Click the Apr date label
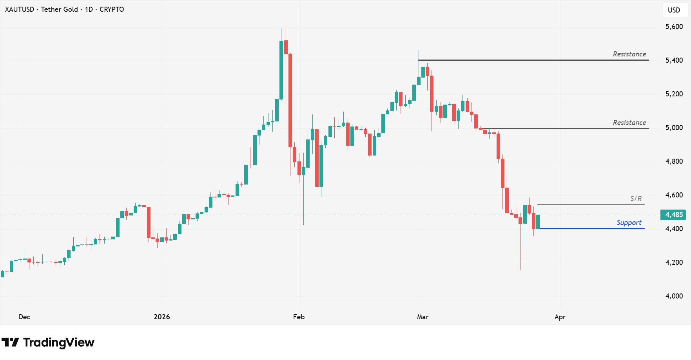Screen dimensions: 691x360 [x=560, y=317]
